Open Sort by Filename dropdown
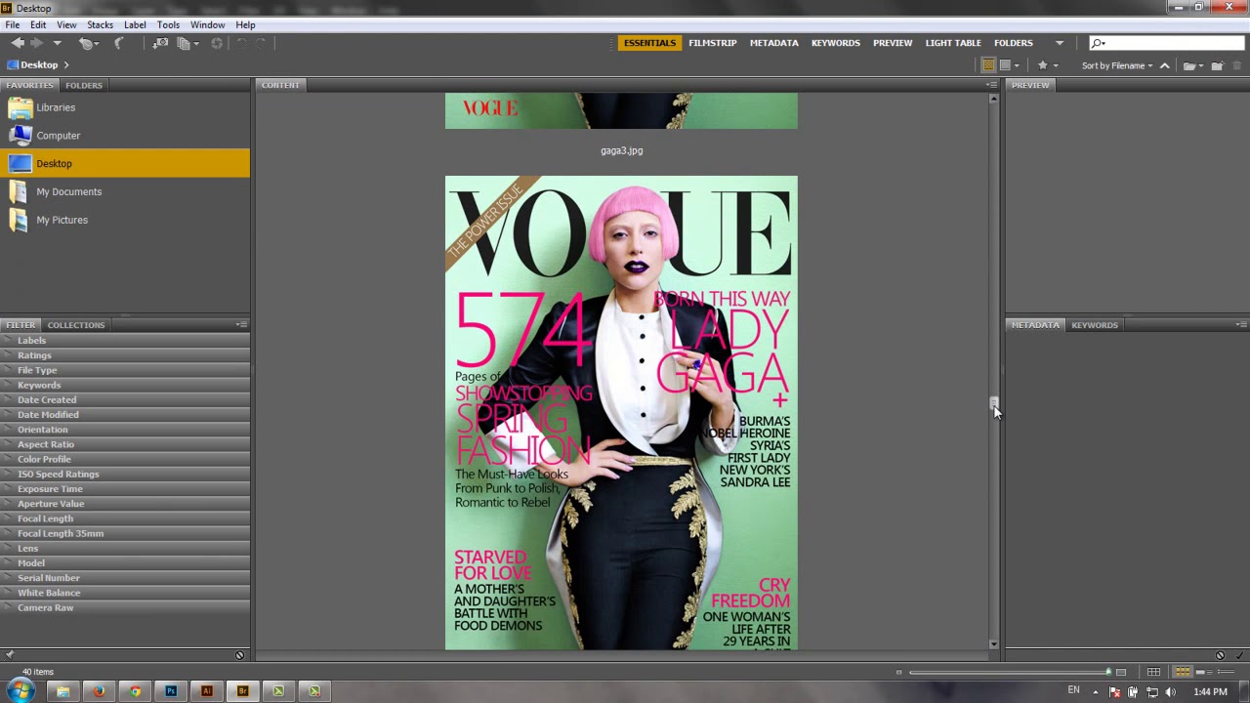 [x=1117, y=65]
